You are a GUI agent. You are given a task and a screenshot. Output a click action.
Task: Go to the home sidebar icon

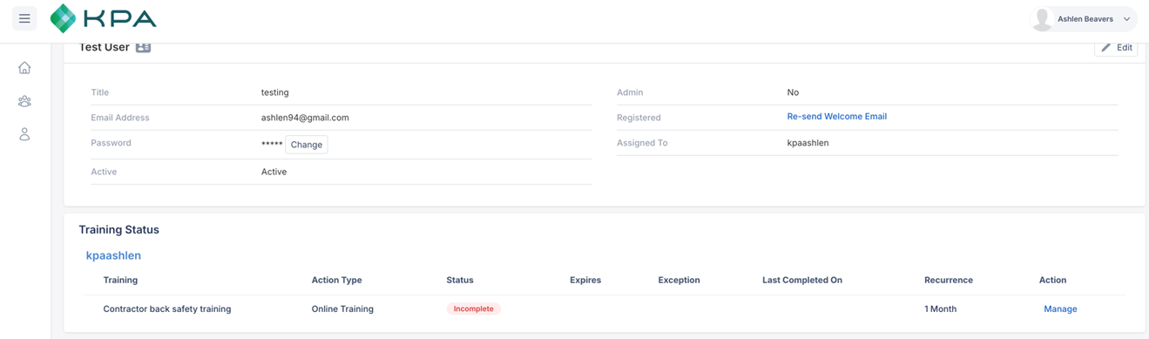click(24, 68)
